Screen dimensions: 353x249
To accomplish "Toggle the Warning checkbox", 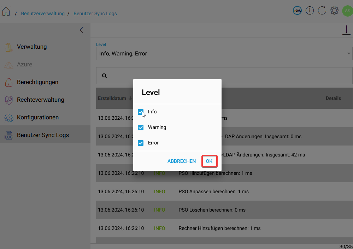I will [x=141, y=128].
